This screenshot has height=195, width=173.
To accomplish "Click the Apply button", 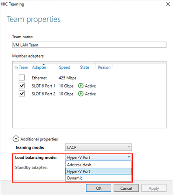I will pos(154,188).
